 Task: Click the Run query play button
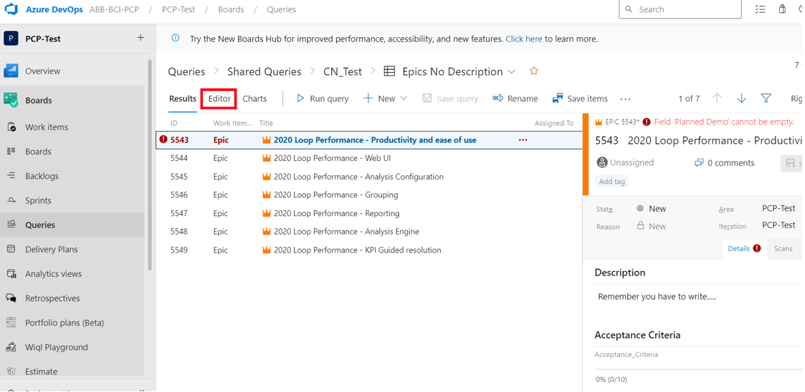click(323, 99)
